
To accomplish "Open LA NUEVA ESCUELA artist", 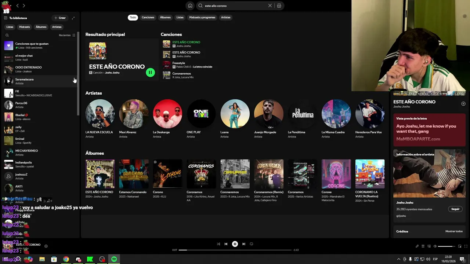I will click(x=100, y=119).
